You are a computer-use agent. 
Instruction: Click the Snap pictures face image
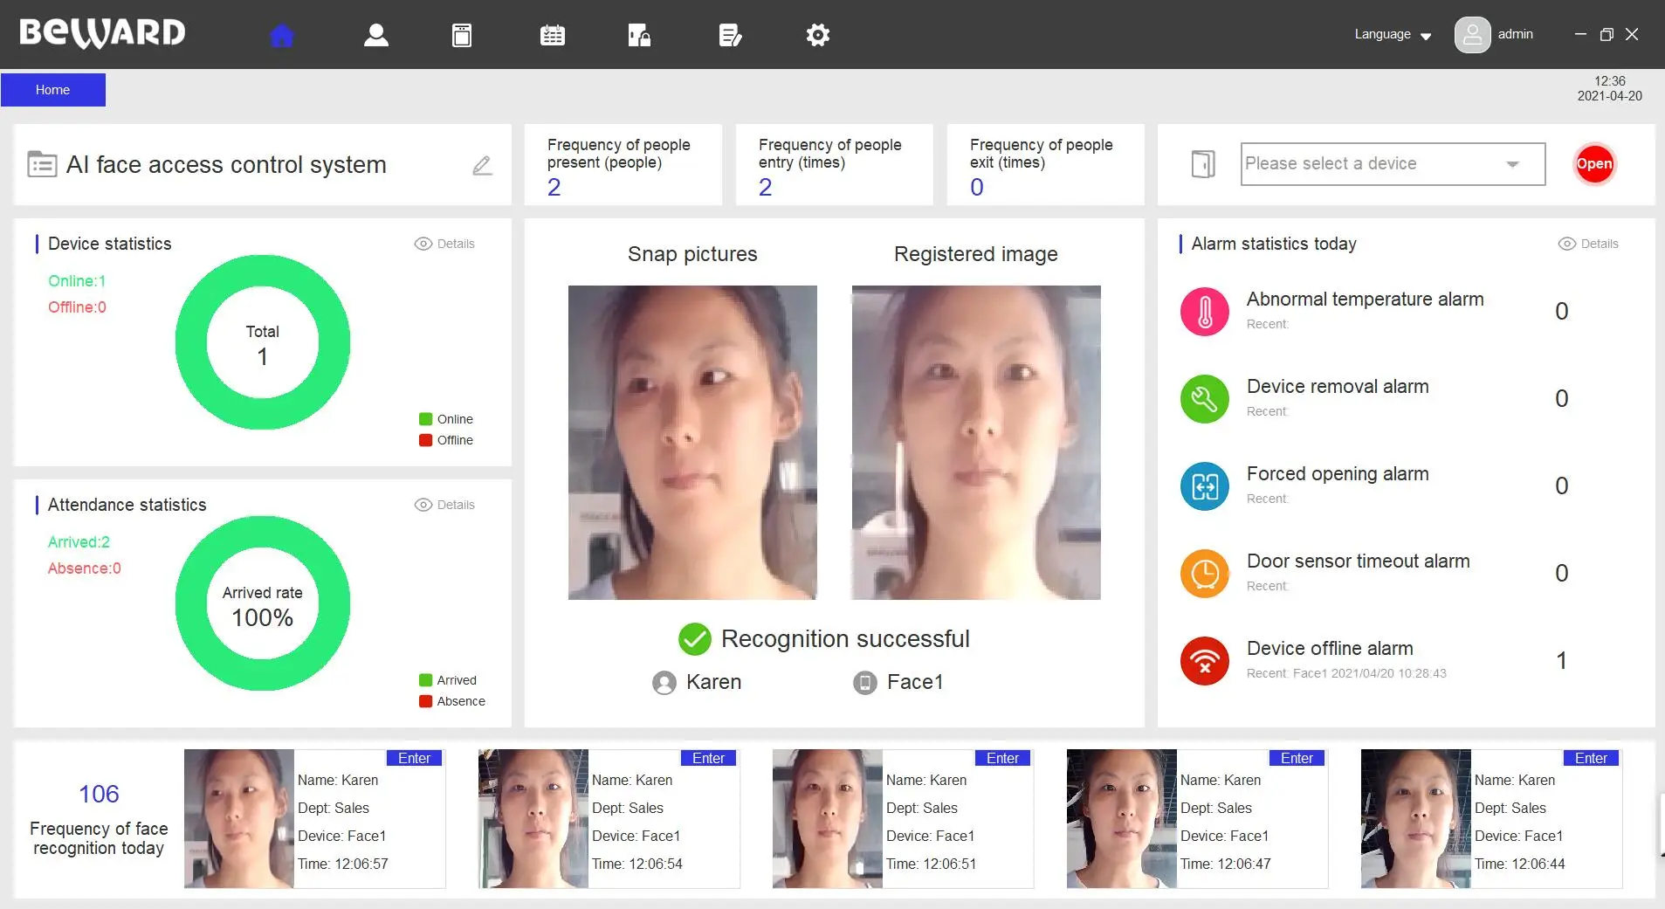pos(692,443)
